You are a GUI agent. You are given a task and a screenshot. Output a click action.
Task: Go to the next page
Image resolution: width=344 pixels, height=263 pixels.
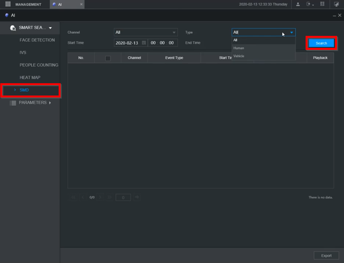[x=100, y=197]
